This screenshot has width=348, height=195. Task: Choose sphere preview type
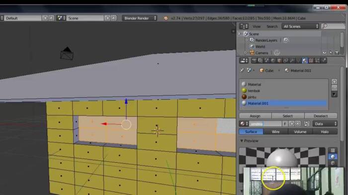click(x=333, y=157)
